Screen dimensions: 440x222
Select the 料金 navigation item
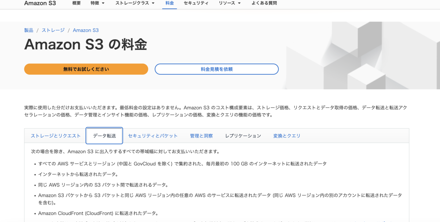click(169, 3)
